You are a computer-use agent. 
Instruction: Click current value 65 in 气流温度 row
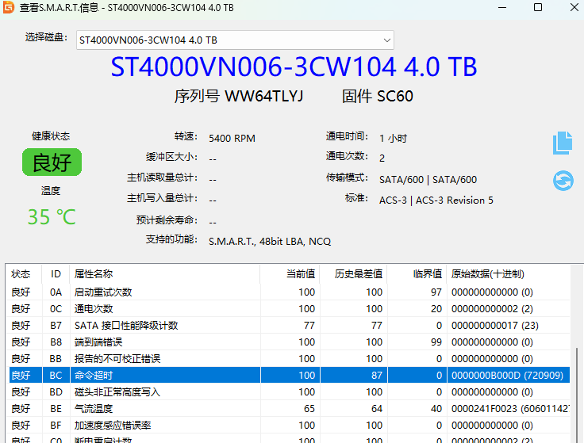coord(309,408)
